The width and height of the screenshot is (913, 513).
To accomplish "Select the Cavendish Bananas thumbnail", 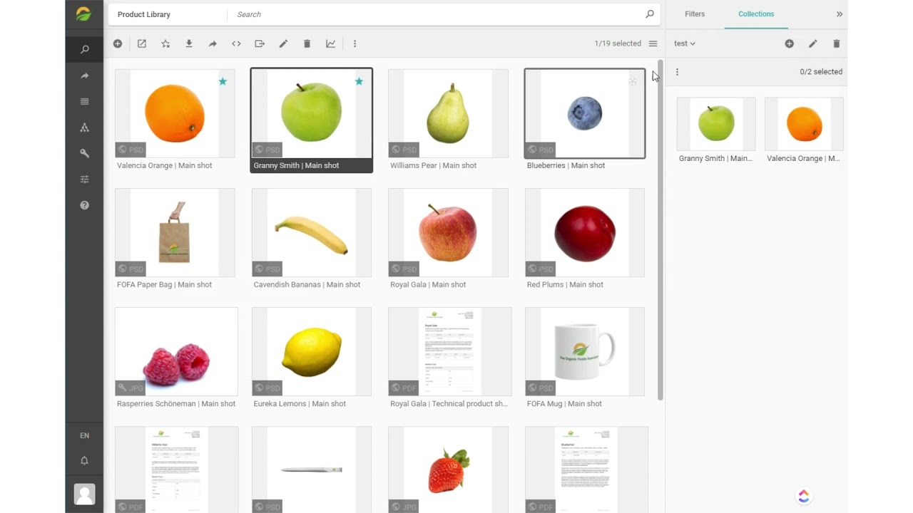I will (x=312, y=232).
